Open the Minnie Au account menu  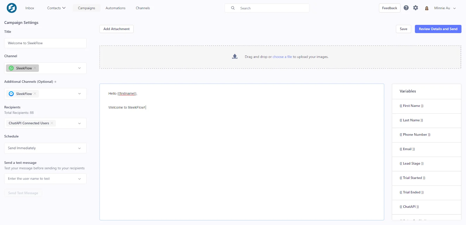click(x=445, y=8)
